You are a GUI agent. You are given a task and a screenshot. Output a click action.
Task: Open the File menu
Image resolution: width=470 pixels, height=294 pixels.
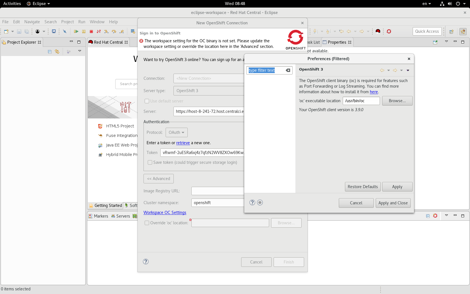point(5,22)
